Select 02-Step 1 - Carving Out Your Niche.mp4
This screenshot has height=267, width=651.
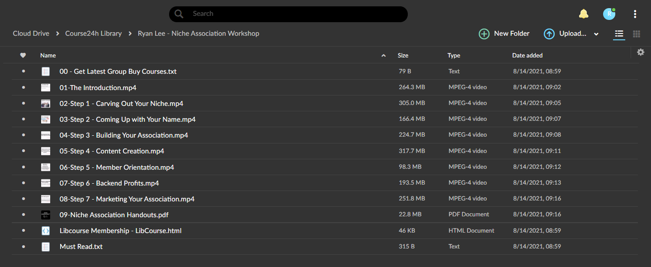(121, 104)
